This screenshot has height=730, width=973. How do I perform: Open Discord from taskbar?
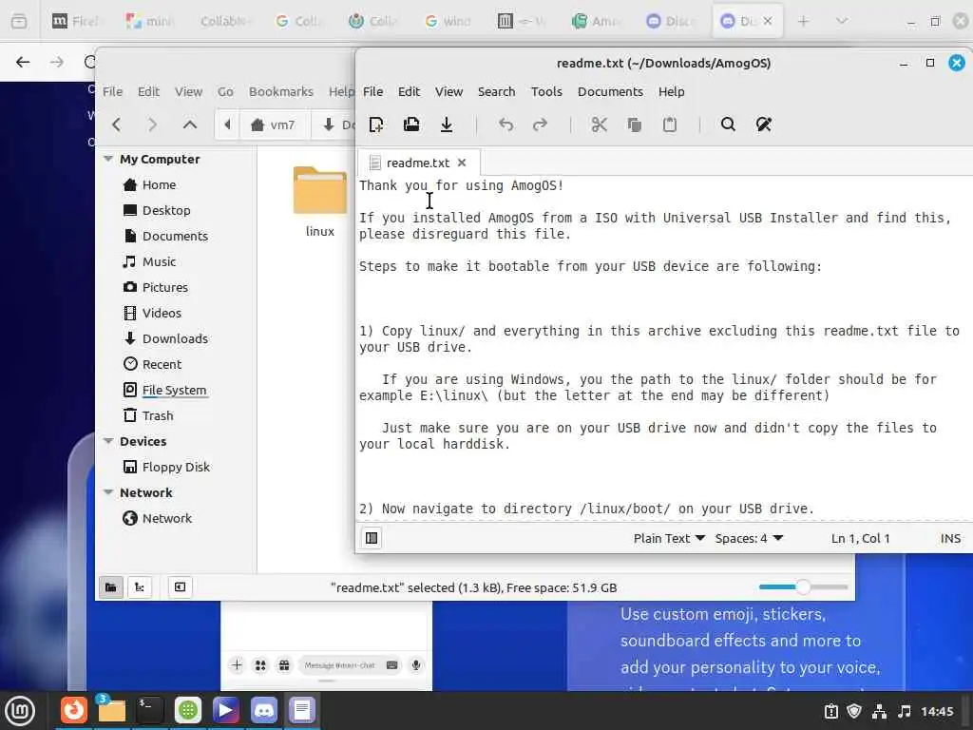point(264,709)
